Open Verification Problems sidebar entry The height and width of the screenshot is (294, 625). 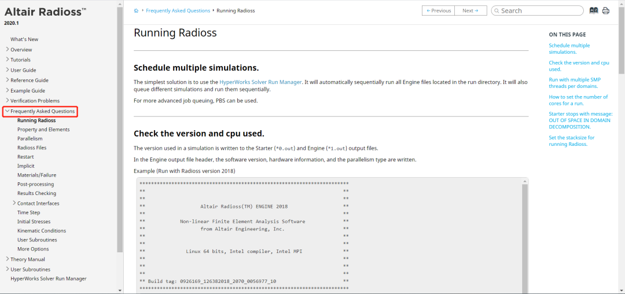[x=35, y=100]
